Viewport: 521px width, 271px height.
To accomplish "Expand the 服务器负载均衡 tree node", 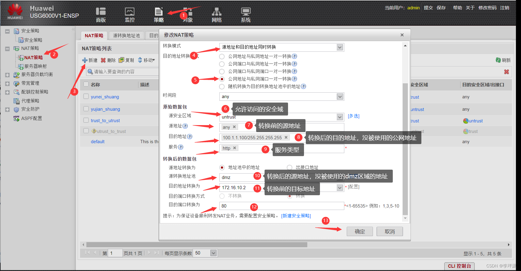I will tap(8, 75).
